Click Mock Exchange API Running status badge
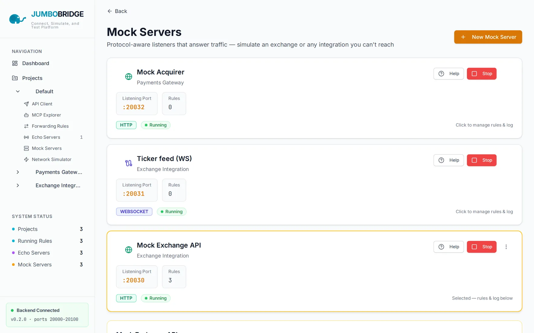534x333 pixels. point(156,298)
